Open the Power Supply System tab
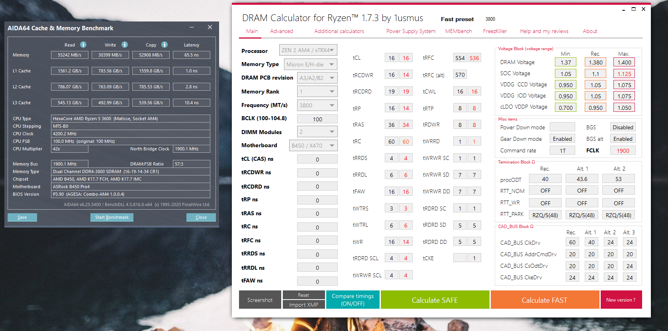This screenshot has height=331, width=668. point(411,31)
